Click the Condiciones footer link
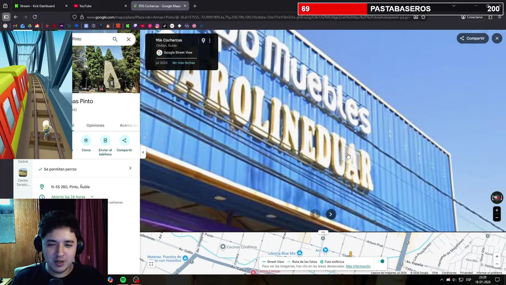The width and height of the screenshot is (506, 285). click(449, 273)
